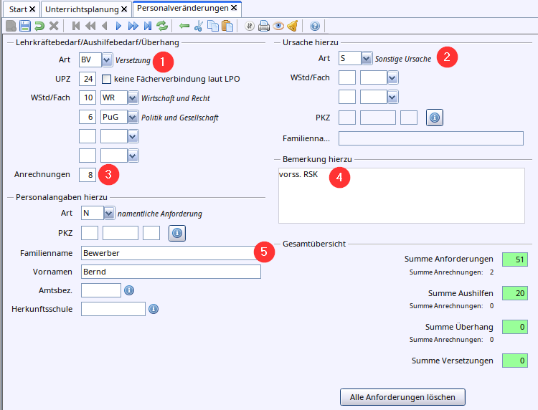
Task: Click the paste clipboard icon
Action: [227, 26]
